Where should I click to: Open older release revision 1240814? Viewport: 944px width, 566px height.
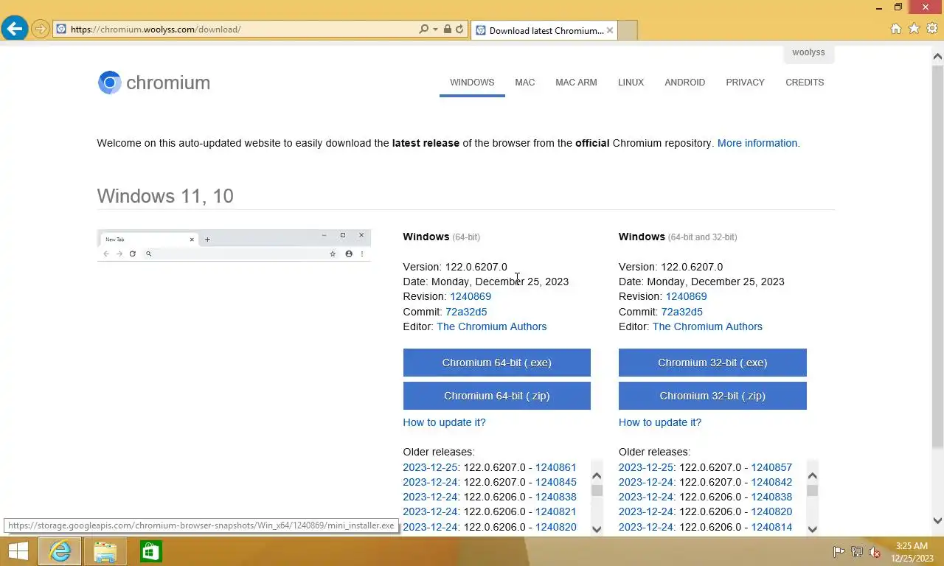771,527
